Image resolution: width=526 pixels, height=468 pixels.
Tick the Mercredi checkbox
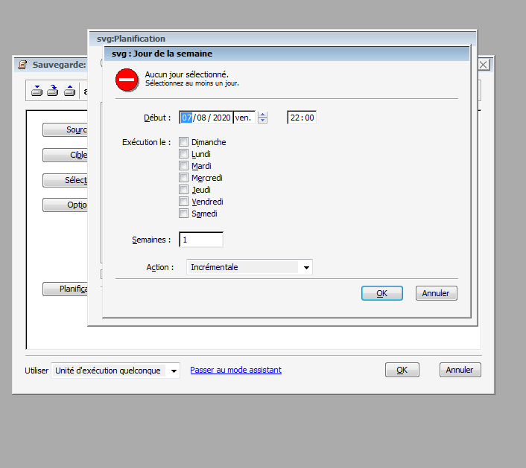tap(184, 178)
